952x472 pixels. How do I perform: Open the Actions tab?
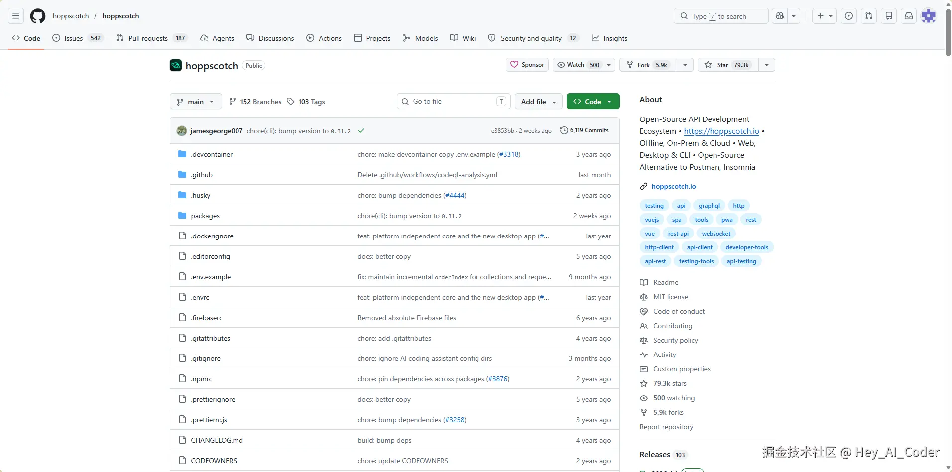pyautogui.click(x=324, y=38)
